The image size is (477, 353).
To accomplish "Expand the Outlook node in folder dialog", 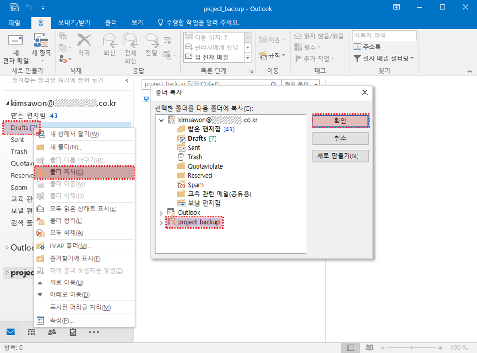I will pos(161,213).
